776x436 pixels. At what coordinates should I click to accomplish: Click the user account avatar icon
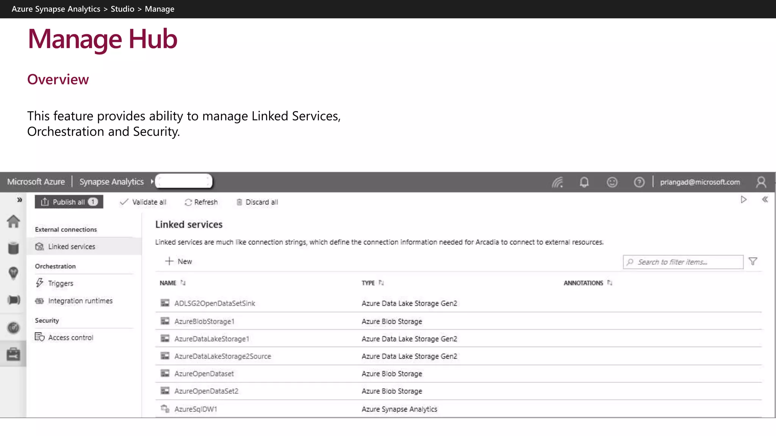pyautogui.click(x=761, y=182)
